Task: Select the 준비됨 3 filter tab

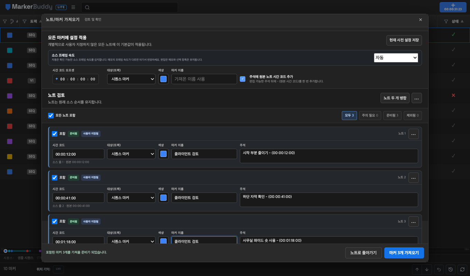Action: (392, 116)
